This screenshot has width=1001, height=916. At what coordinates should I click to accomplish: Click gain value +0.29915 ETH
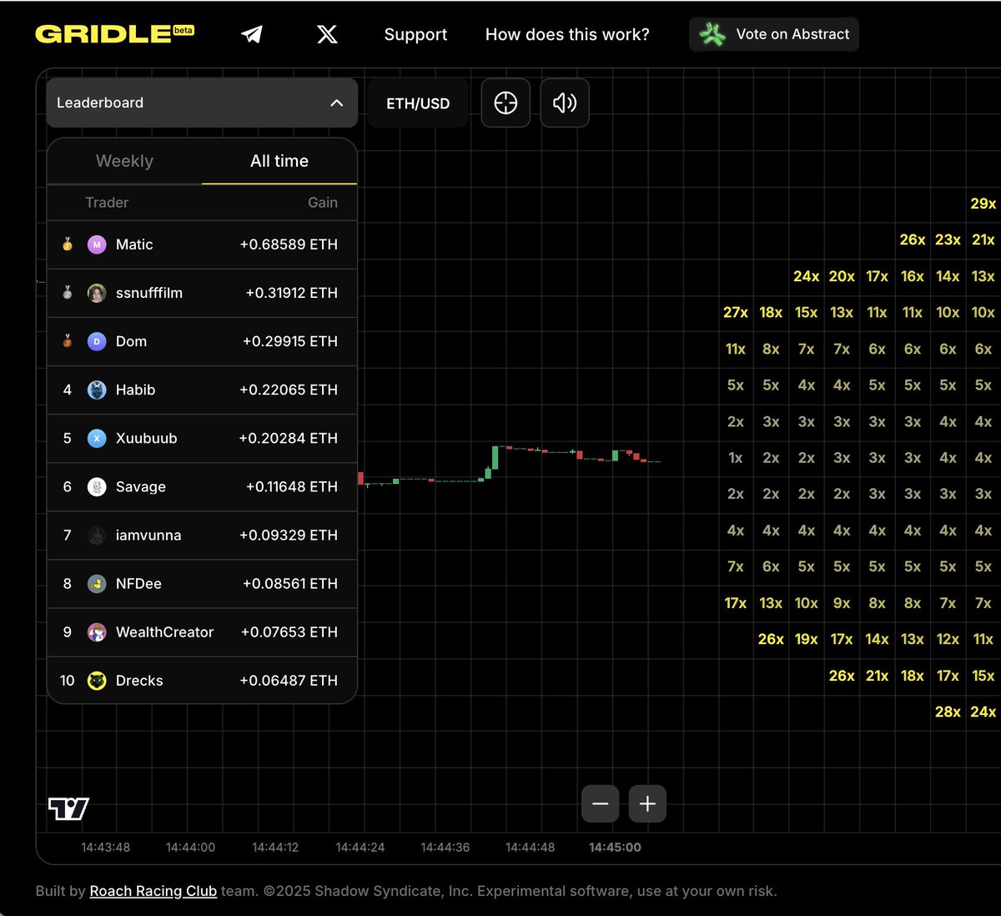290,341
